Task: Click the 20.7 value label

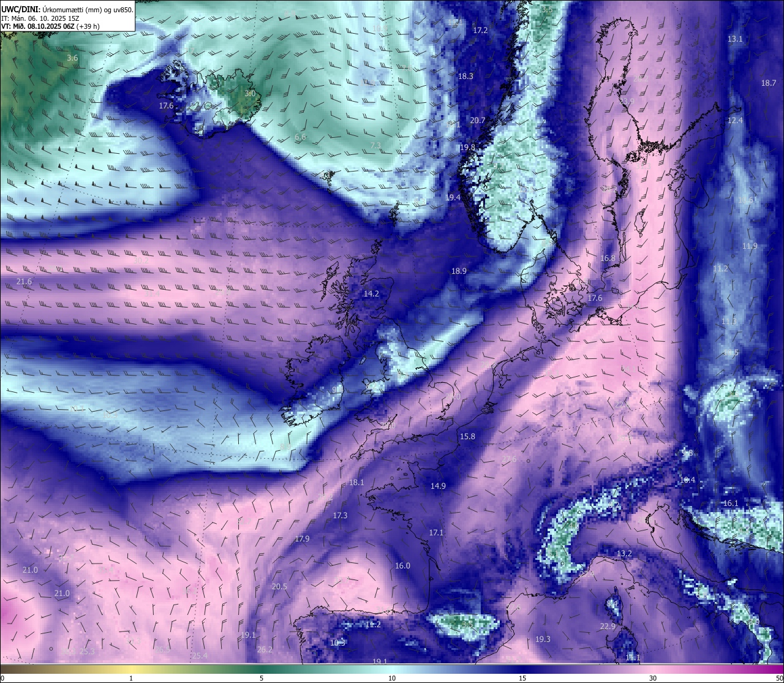Action: pos(477,120)
